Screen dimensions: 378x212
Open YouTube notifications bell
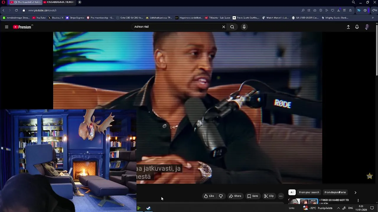357,27
